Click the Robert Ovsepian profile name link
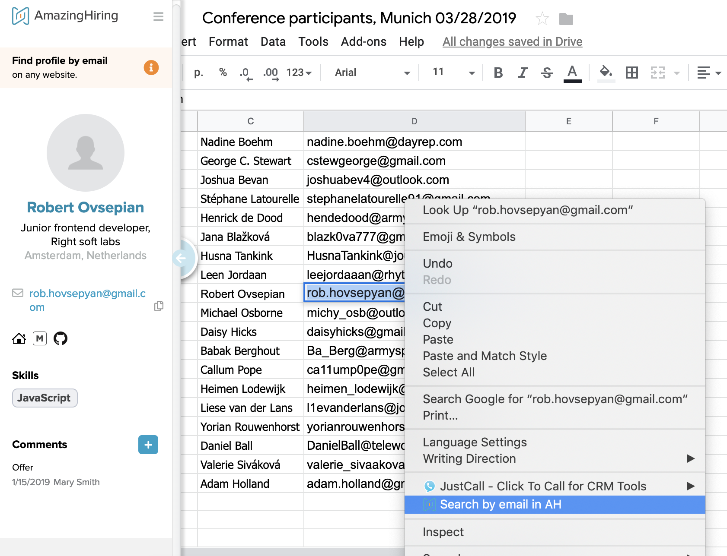 [85, 207]
